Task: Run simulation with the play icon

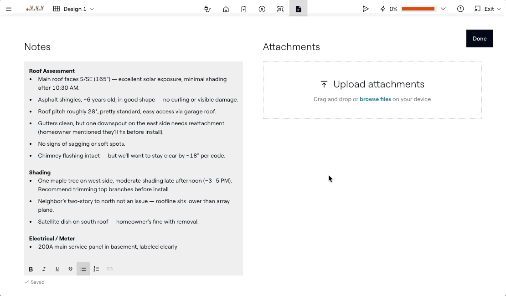Action: coord(366,9)
